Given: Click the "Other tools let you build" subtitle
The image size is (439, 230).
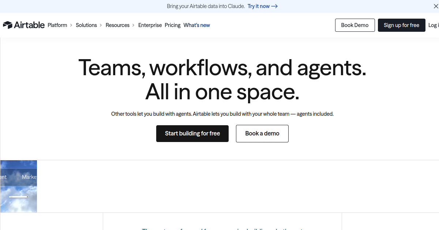Looking at the screenshot, I should click(222, 114).
